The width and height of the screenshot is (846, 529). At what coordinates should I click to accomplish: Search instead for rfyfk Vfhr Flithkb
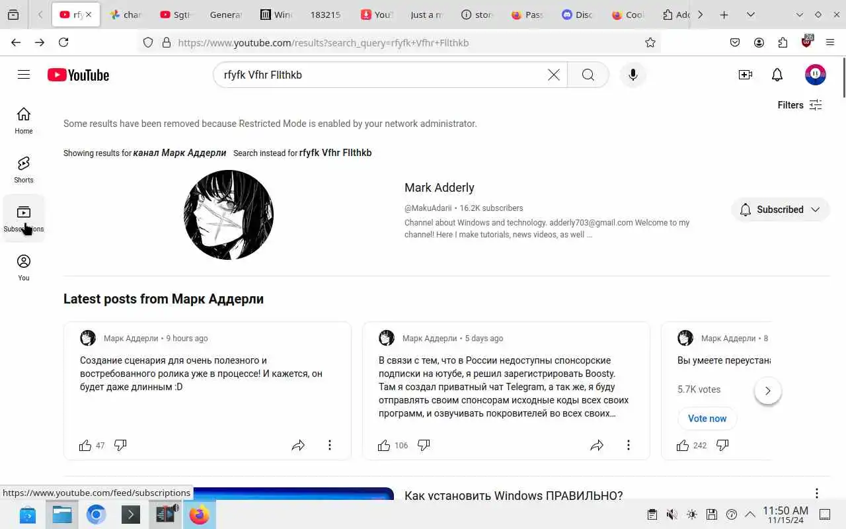pos(335,153)
